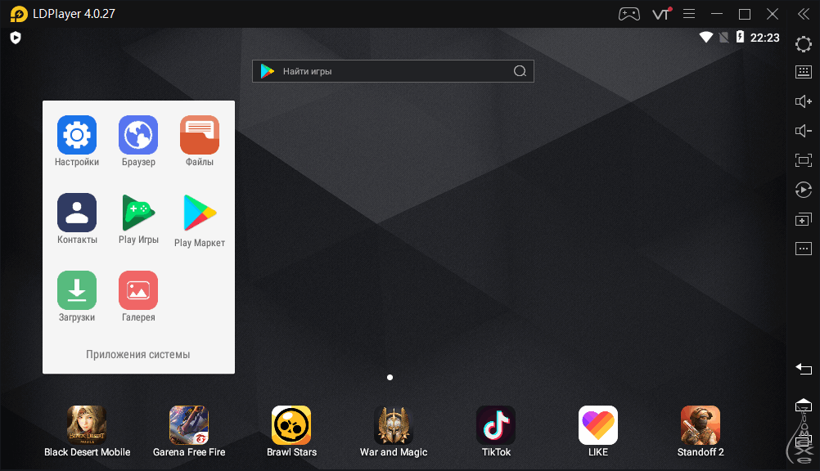The width and height of the screenshot is (820, 471).
Task: Click the Найти игры search field
Action: (x=393, y=71)
